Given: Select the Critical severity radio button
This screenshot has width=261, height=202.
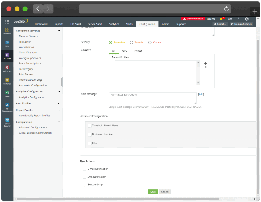Looking at the screenshot, I should click(150, 43).
